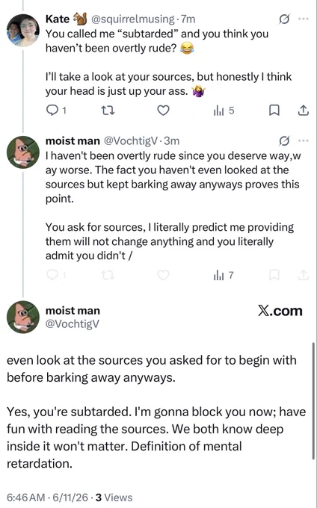View analytics showing 7 on moist man's reply
The height and width of the screenshot is (508, 317).
(224, 276)
